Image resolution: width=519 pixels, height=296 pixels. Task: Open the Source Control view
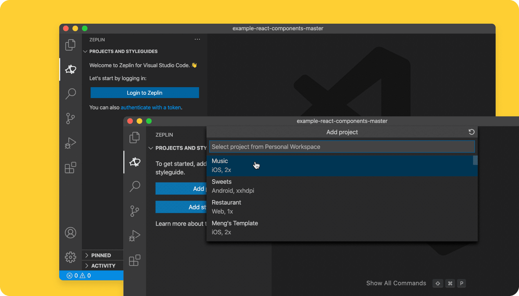[70, 118]
